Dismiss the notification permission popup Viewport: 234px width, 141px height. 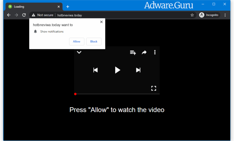[101, 22]
